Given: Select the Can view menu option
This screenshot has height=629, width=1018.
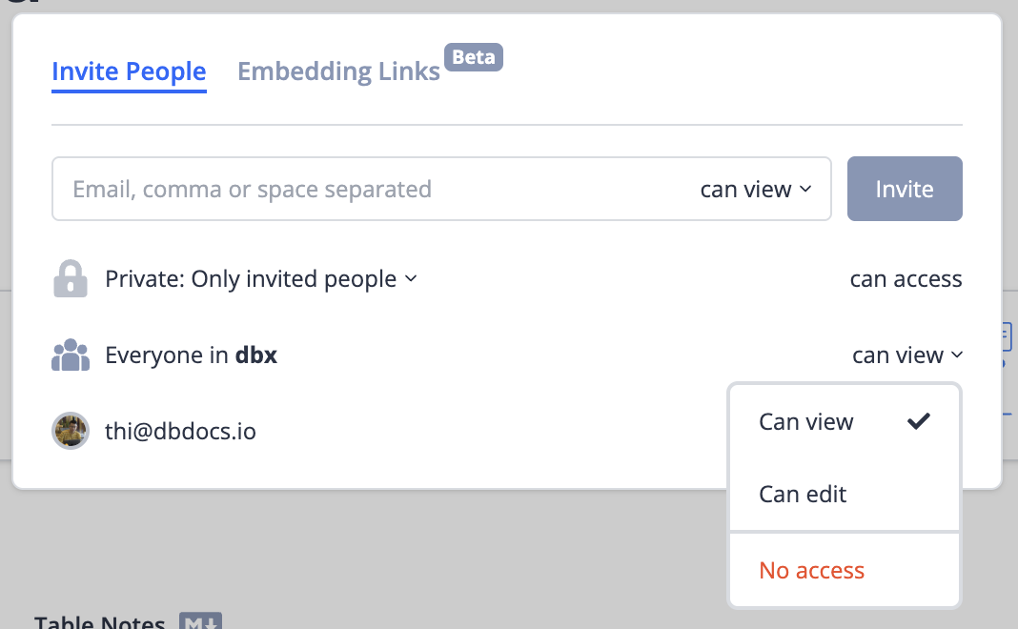Looking at the screenshot, I should click(806, 421).
